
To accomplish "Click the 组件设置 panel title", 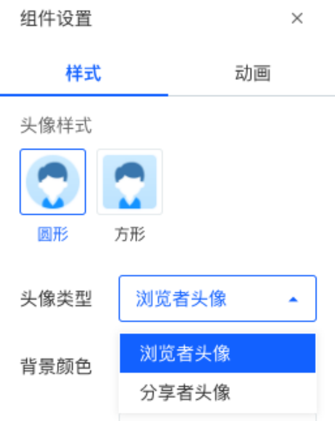I will [x=56, y=19].
